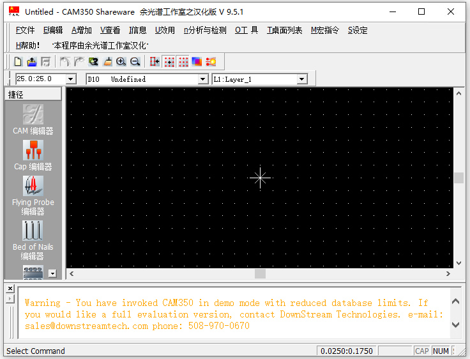This screenshot has height=359, width=470.
Task: Open the D10 Undefined aperture dropdown
Action: pos(203,79)
